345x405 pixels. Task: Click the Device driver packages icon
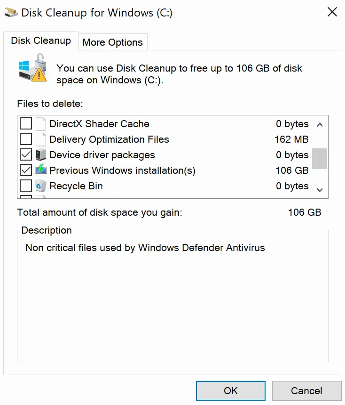(x=41, y=155)
